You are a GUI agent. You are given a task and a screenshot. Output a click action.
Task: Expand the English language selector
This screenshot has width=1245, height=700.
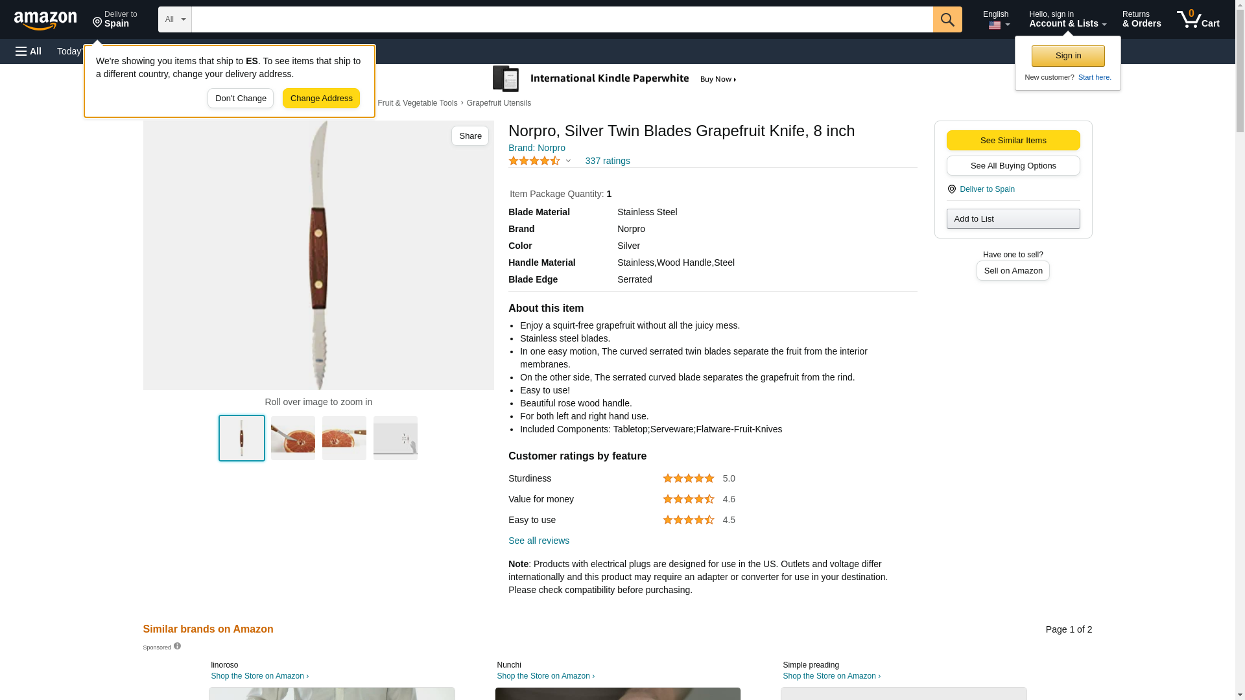pyautogui.click(x=995, y=19)
